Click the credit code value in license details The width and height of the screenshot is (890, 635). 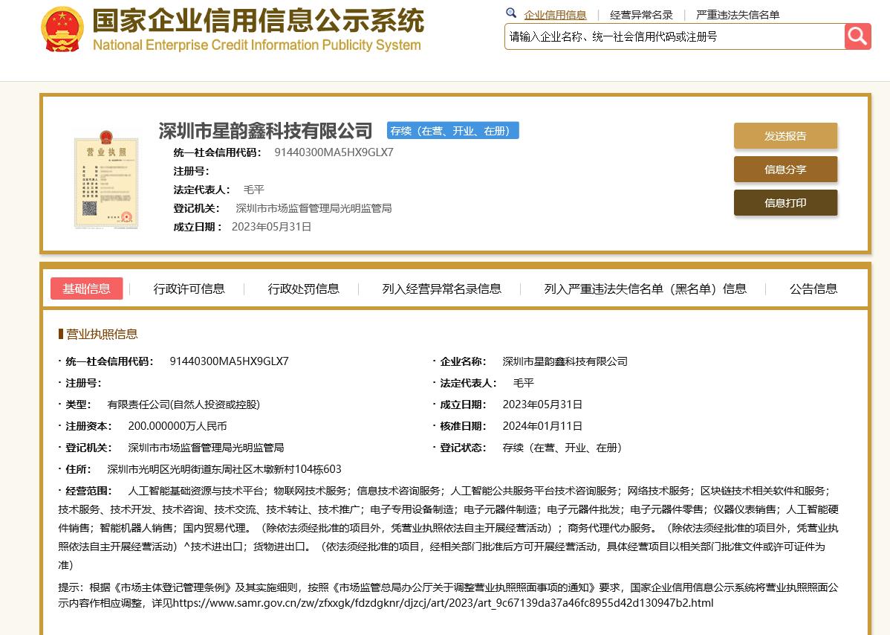230,361
